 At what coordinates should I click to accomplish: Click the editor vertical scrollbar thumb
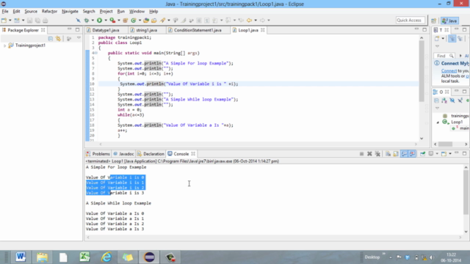click(x=422, y=71)
